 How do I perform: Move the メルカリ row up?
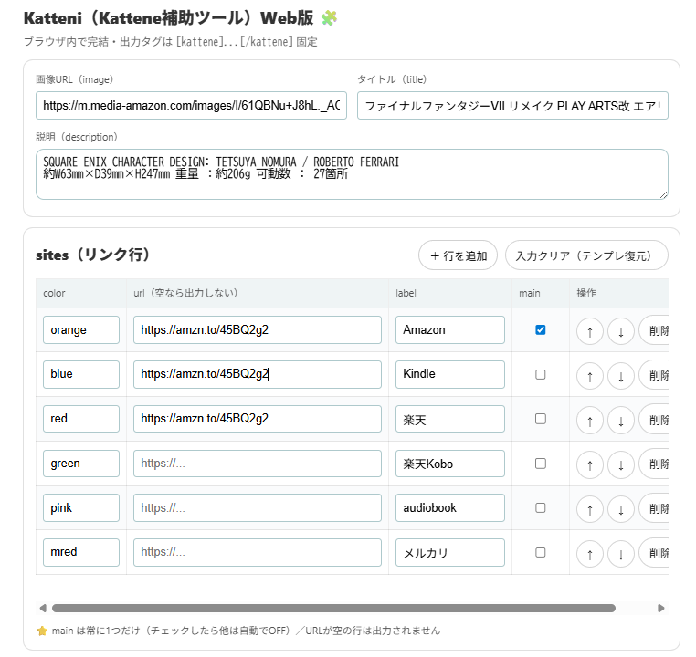589,553
